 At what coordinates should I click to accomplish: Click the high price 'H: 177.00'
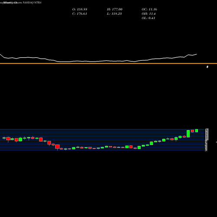point(115,10)
